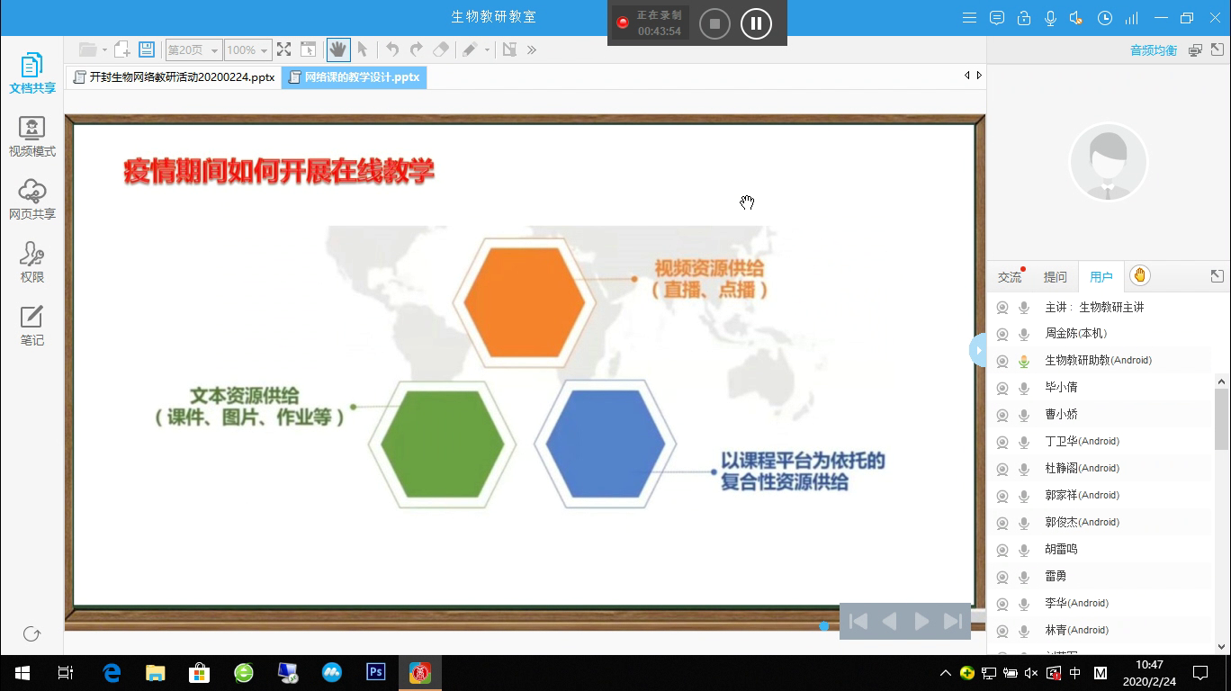Select the hand pan tool in toolbar
1231x691 pixels.
click(338, 49)
